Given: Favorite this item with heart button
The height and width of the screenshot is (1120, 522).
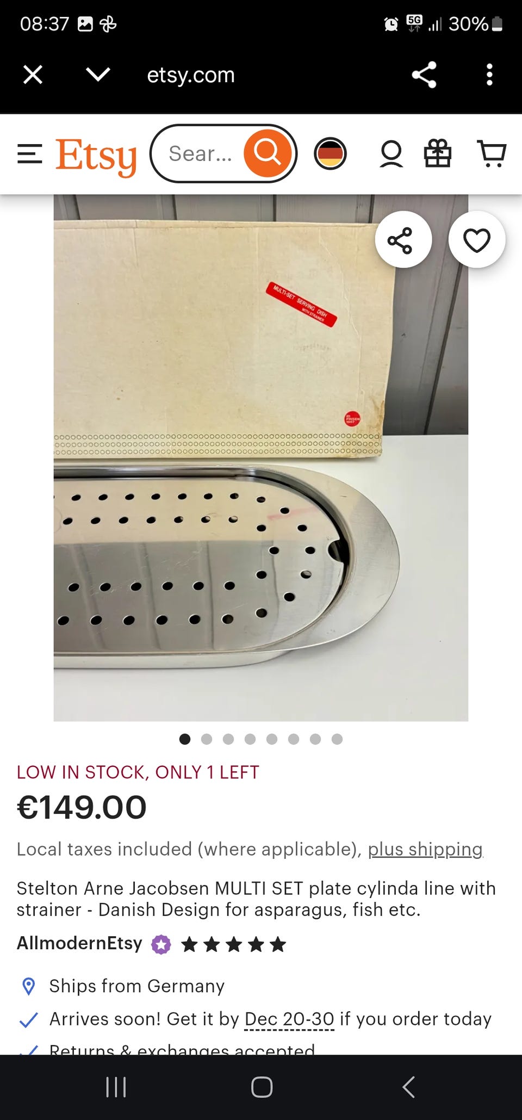Looking at the screenshot, I should 477,239.
